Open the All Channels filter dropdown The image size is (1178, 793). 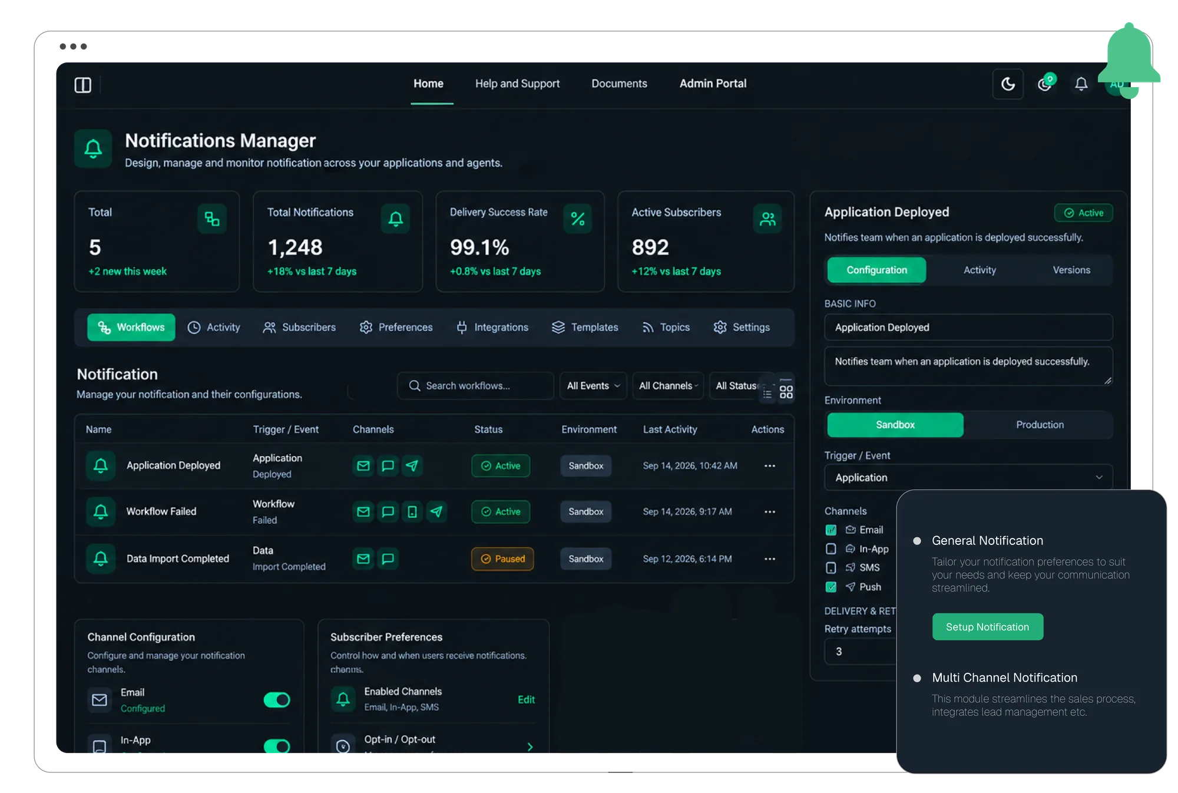(668, 386)
